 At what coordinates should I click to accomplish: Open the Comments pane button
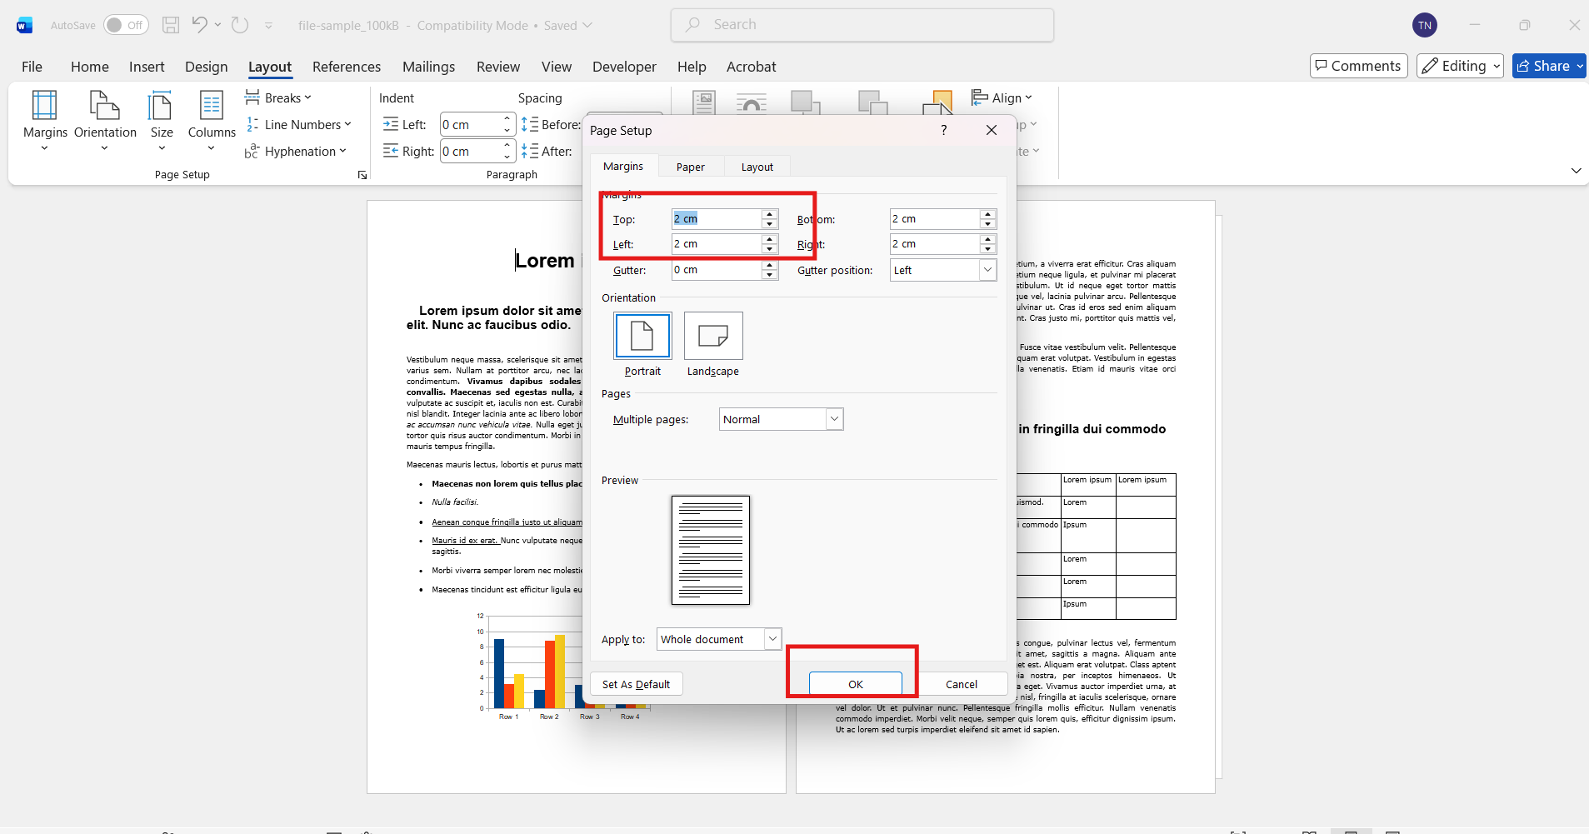pyautogui.click(x=1358, y=66)
